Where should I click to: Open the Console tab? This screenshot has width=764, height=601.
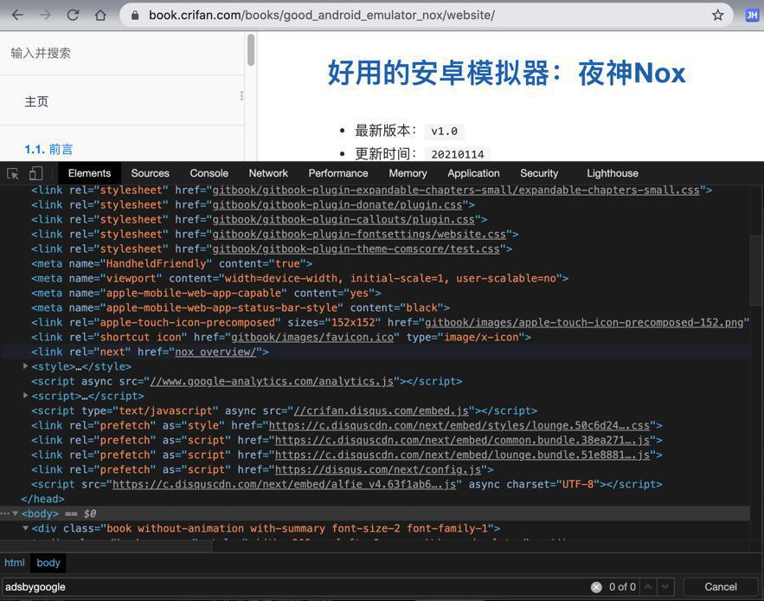[x=209, y=173]
